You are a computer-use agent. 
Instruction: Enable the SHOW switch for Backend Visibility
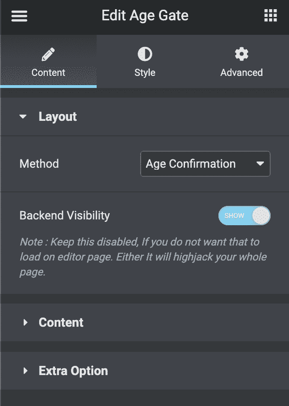(244, 216)
